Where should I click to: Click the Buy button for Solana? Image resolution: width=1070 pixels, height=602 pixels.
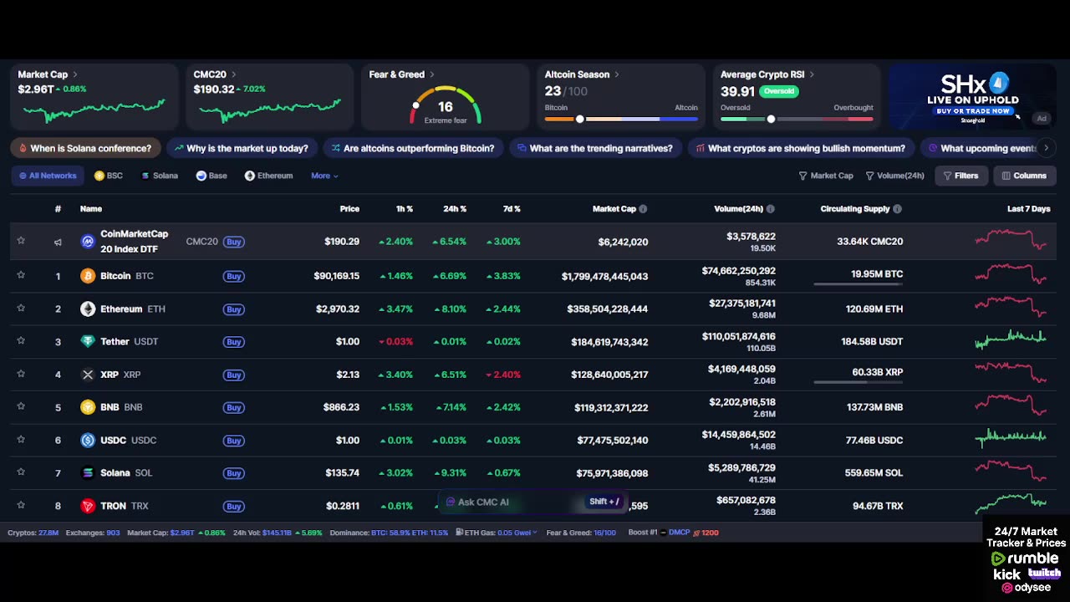click(234, 473)
